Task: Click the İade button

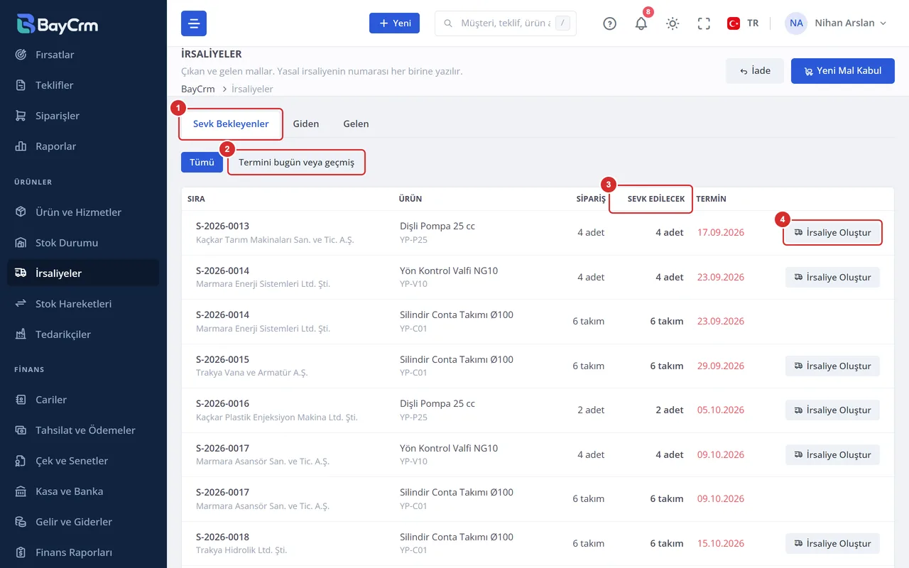Action: (x=754, y=71)
